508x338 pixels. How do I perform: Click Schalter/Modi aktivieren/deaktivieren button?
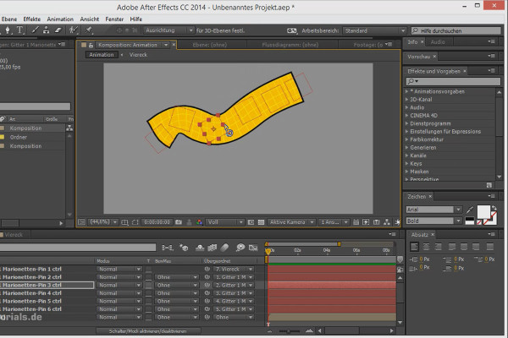(x=147, y=331)
